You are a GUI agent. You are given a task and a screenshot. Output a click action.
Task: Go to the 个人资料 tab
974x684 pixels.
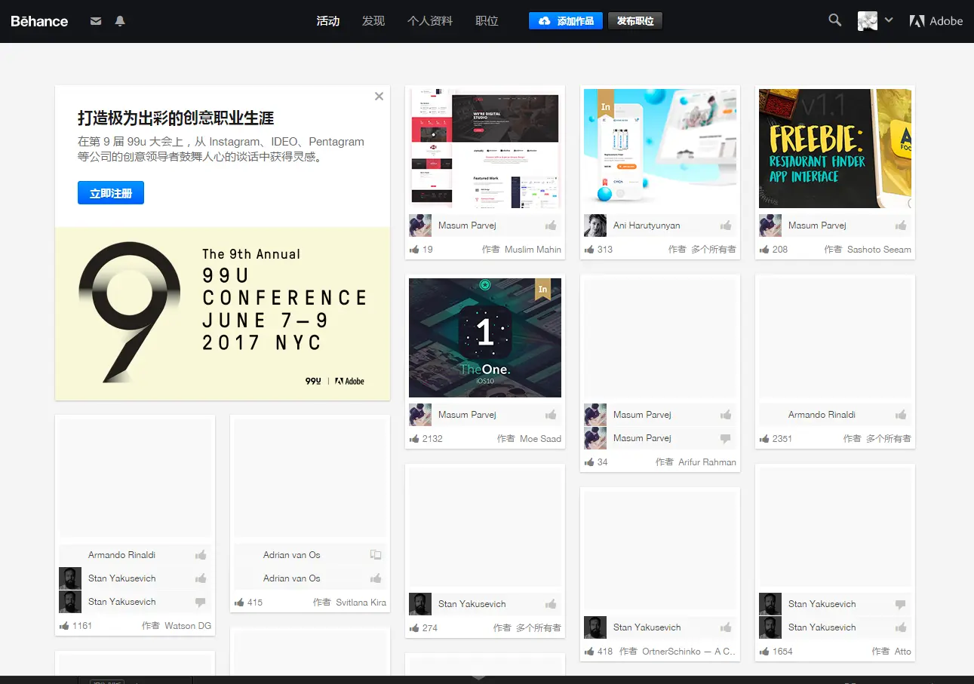(x=430, y=21)
